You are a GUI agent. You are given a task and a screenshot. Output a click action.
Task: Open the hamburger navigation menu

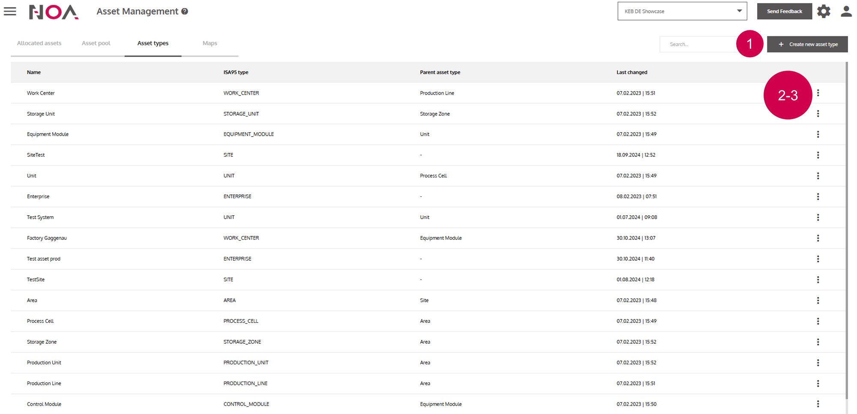click(10, 12)
